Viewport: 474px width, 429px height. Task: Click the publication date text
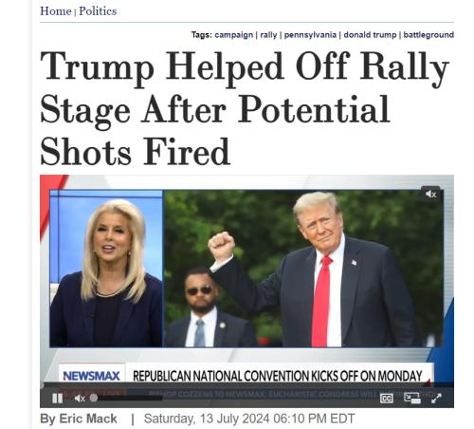pyautogui.click(x=249, y=419)
